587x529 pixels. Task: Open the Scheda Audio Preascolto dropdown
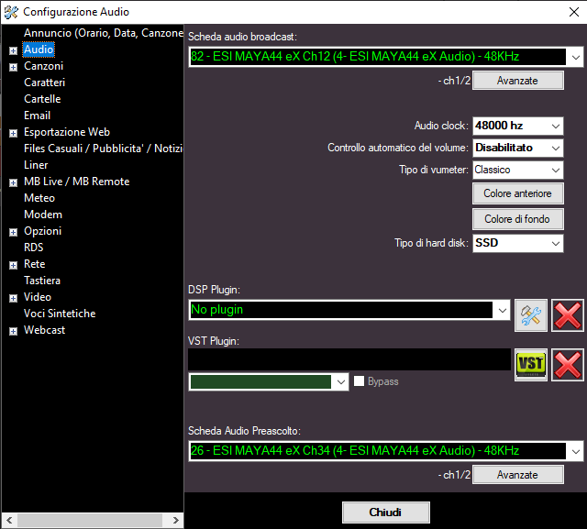575,451
